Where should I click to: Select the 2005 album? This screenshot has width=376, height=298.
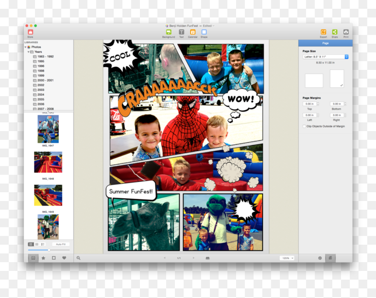(39, 100)
